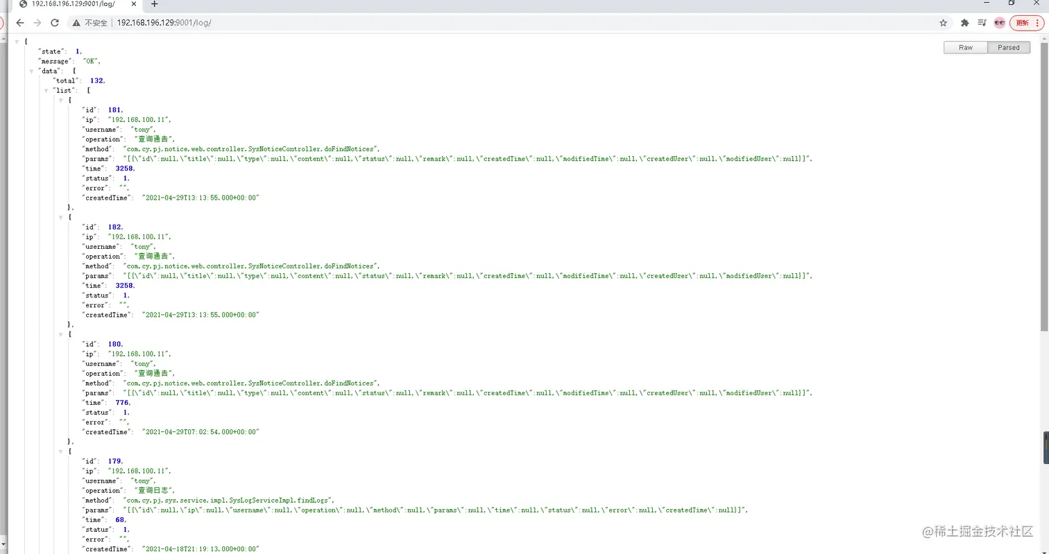Collapse the list entry with id 180
Screen dimensions: 1049x554
tap(61, 334)
